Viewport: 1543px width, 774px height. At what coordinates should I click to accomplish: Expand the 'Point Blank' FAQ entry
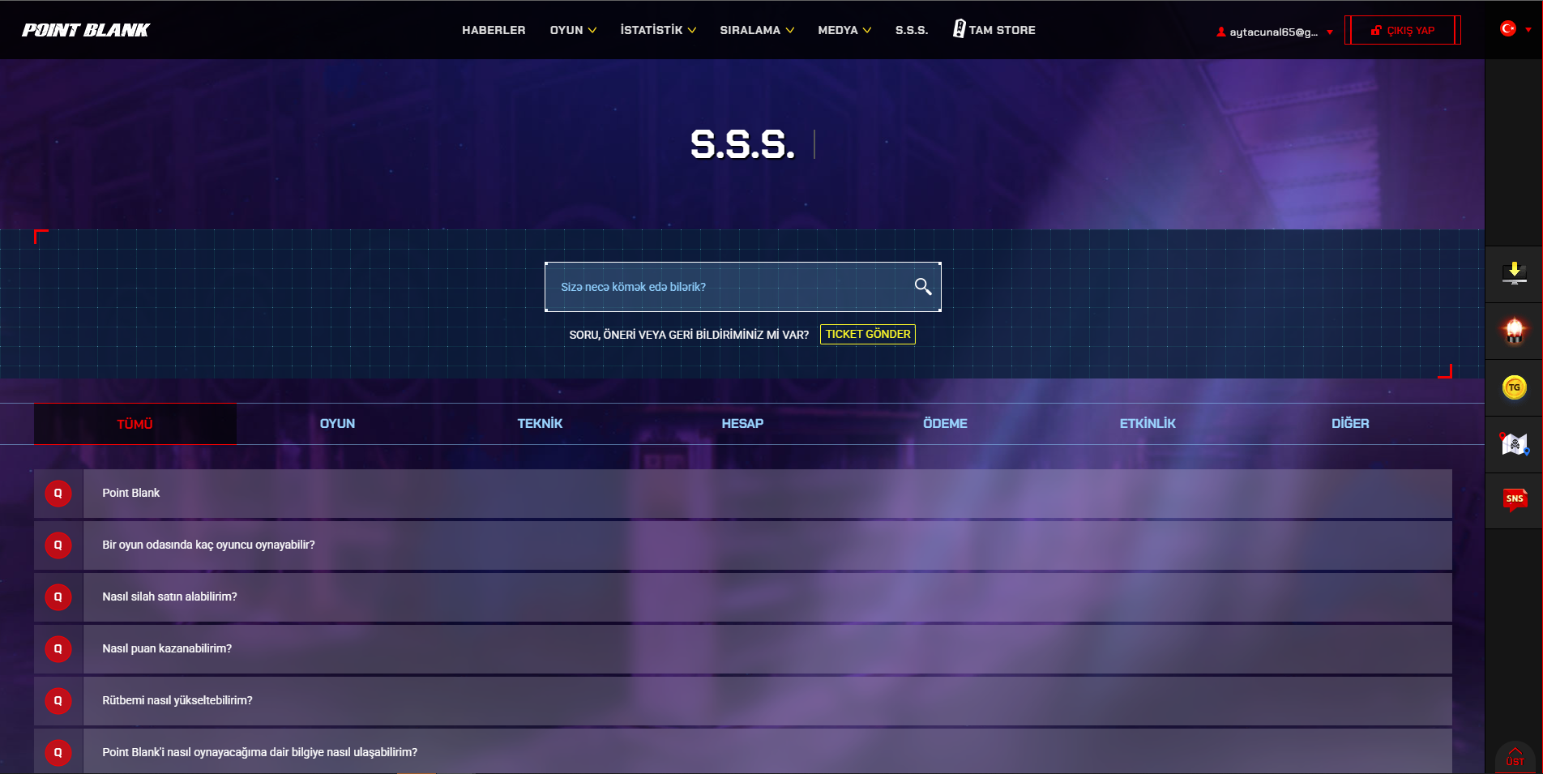pyautogui.click(x=743, y=493)
